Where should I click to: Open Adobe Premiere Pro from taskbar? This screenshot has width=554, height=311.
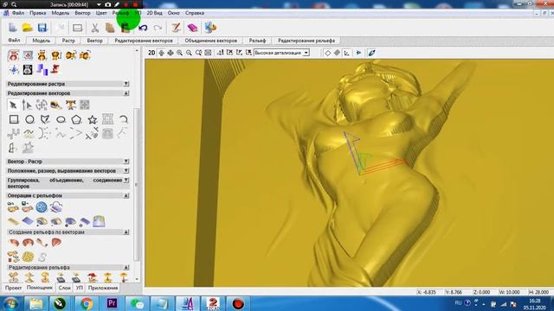pyautogui.click(x=112, y=303)
